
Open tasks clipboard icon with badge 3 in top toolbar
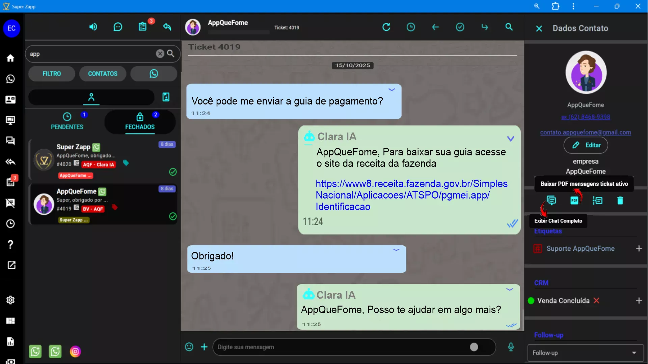point(143,27)
